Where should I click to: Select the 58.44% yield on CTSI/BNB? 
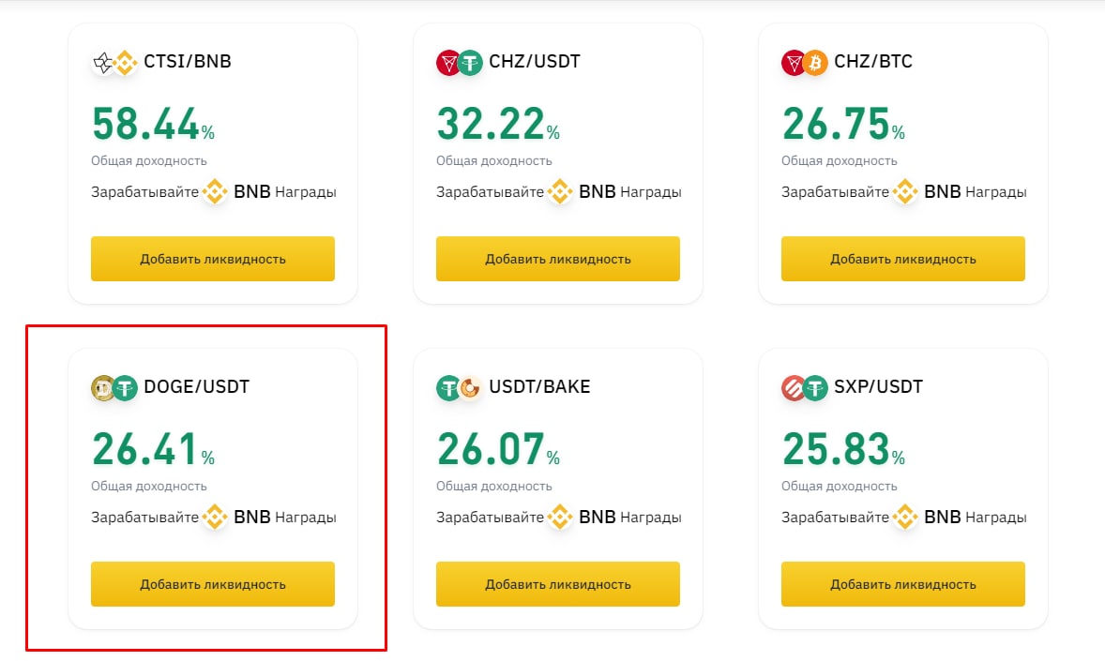(153, 124)
